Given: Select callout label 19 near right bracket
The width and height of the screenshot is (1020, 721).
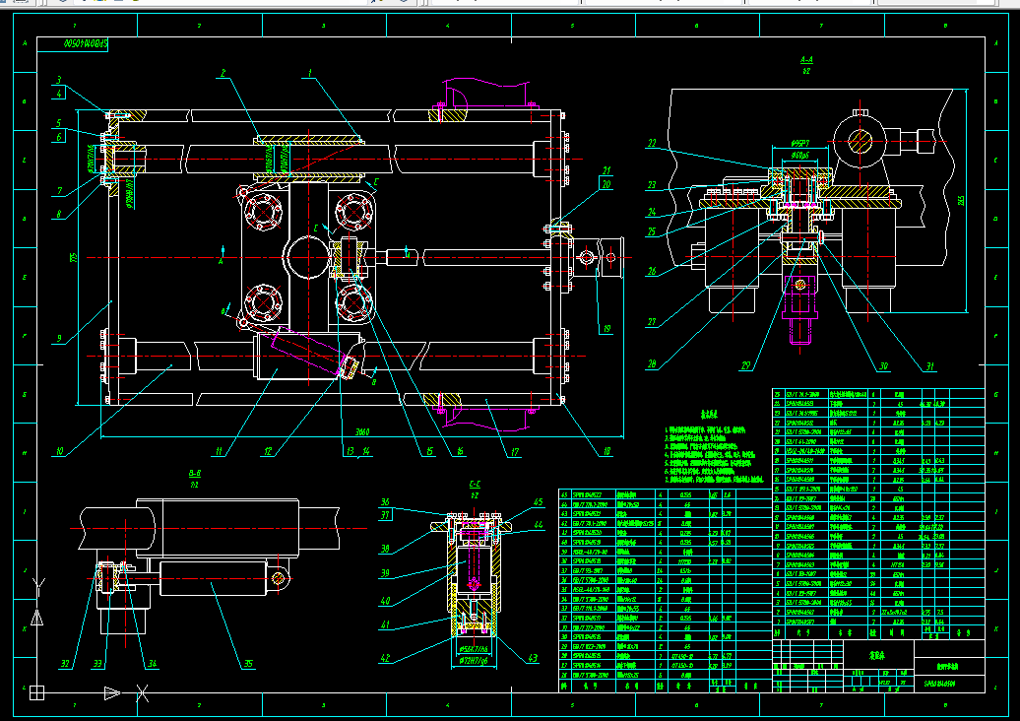Looking at the screenshot, I should [x=606, y=329].
